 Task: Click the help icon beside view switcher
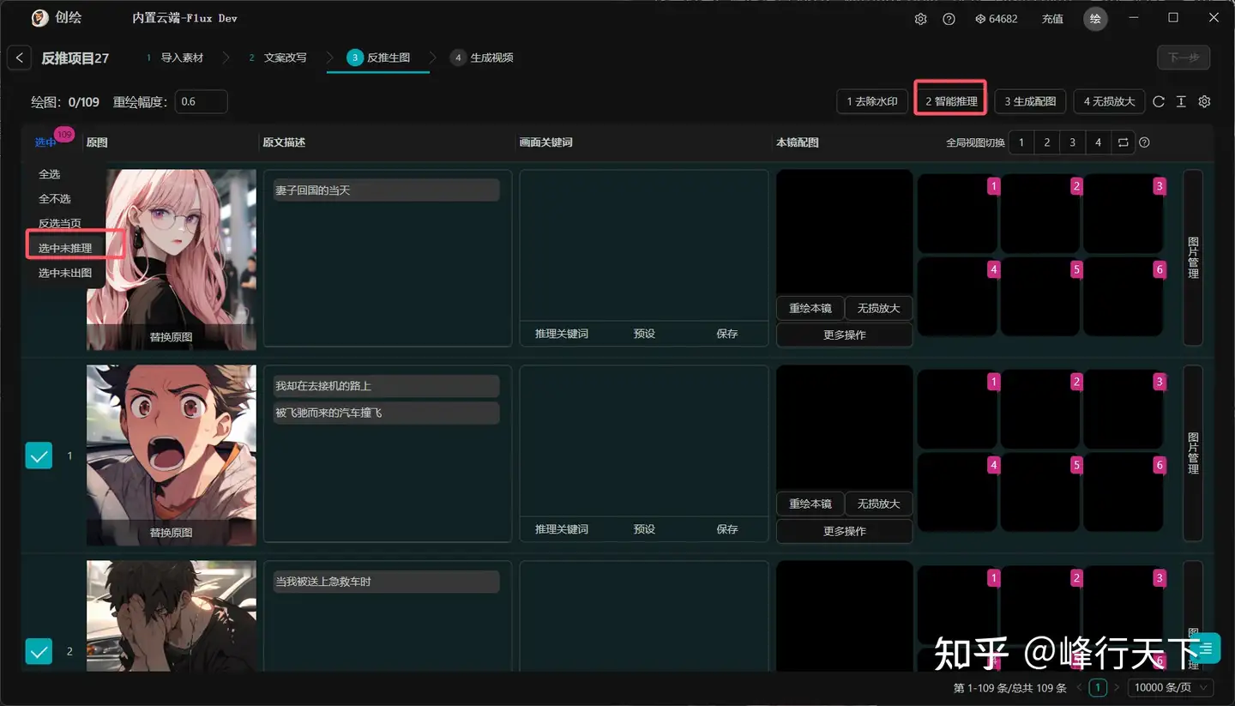pos(1144,142)
